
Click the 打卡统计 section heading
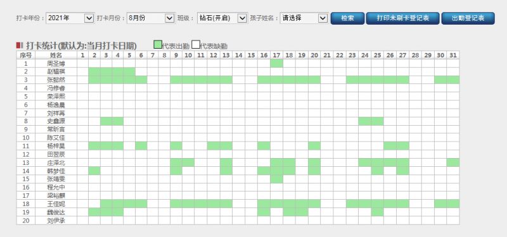(x=82, y=46)
